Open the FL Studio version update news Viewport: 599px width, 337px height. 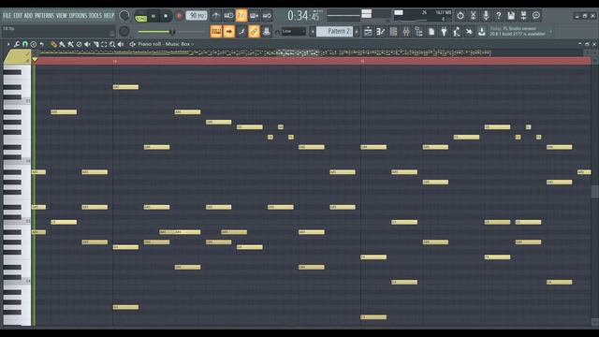pyautogui.click(x=518, y=31)
